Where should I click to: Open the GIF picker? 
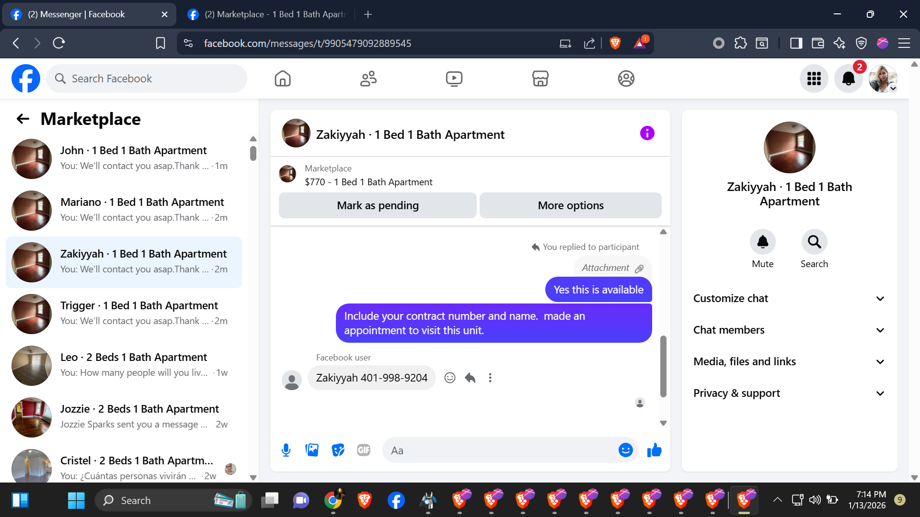[364, 450]
